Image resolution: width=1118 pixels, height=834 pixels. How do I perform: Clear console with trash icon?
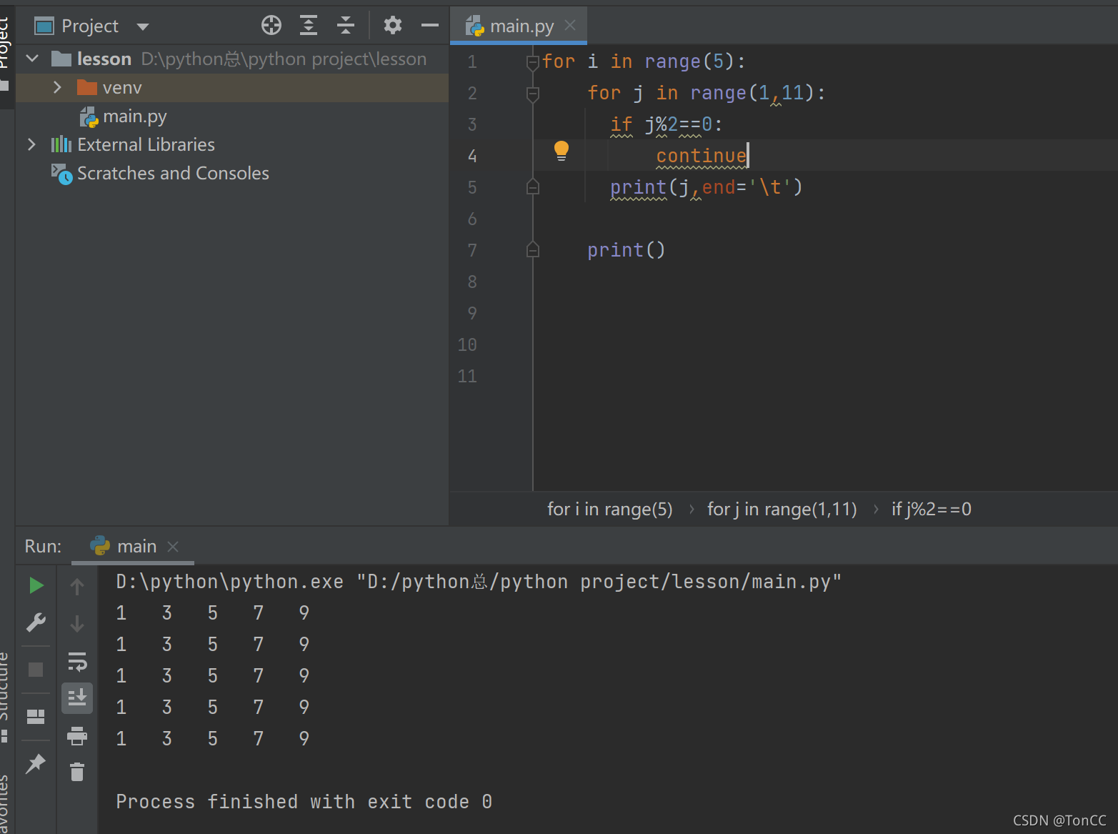click(77, 772)
